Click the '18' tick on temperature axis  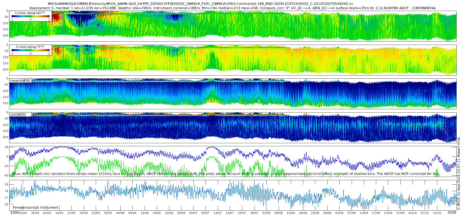tap(6, 191)
